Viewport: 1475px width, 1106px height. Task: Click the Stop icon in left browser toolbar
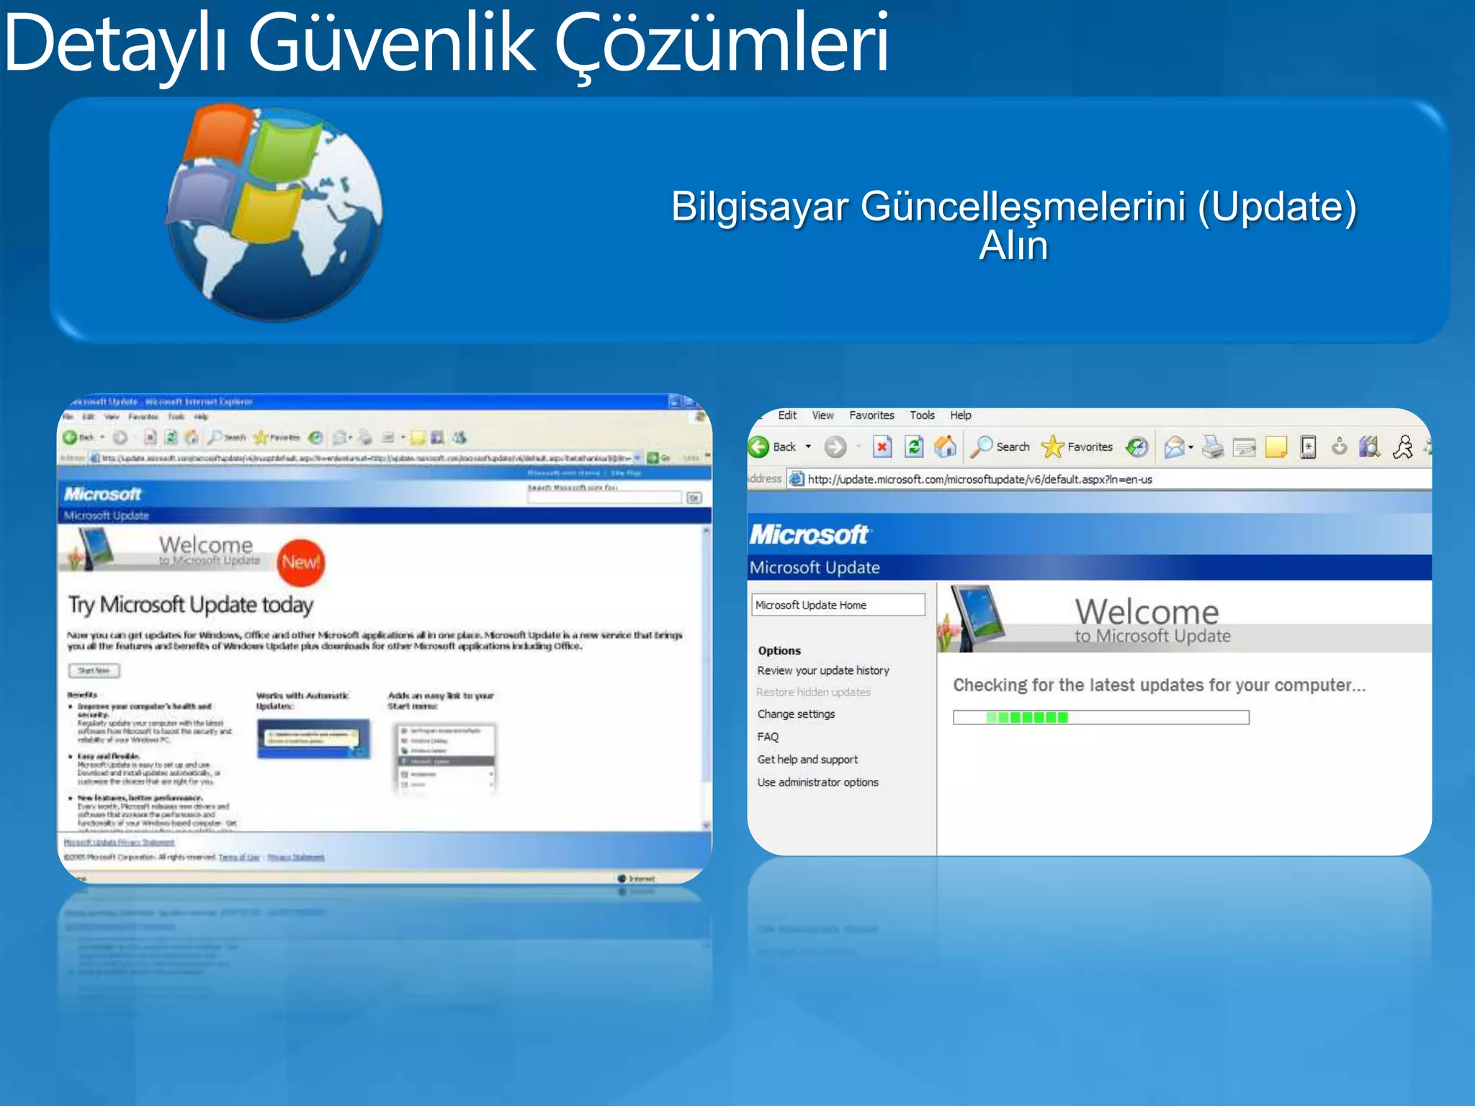coord(150,437)
